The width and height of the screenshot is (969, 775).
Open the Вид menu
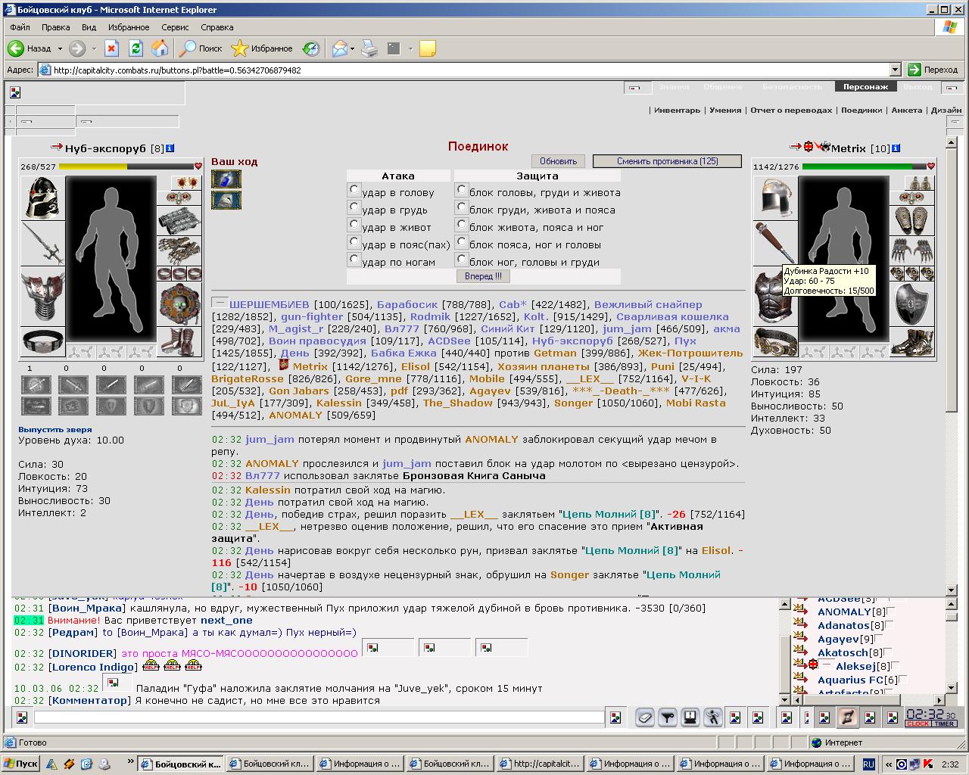pyautogui.click(x=89, y=27)
